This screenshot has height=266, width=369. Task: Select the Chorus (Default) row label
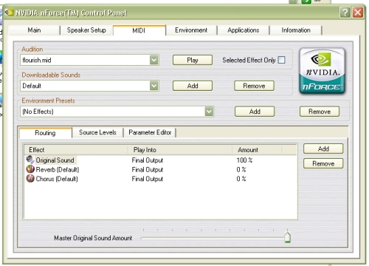pyautogui.click(x=57, y=179)
